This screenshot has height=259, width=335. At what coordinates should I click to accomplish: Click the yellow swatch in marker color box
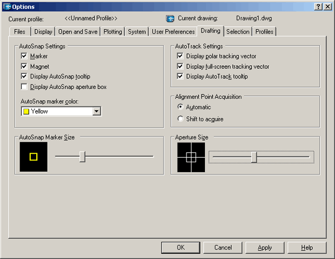pyautogui.click(x=26, y=111)
